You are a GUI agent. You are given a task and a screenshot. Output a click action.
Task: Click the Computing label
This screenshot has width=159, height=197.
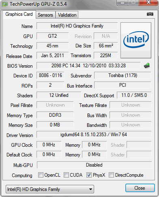22,176
